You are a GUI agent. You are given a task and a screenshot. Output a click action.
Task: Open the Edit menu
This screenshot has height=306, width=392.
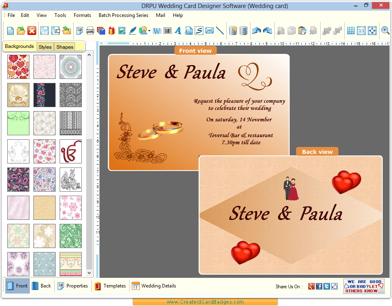click(x=25, y=15)
